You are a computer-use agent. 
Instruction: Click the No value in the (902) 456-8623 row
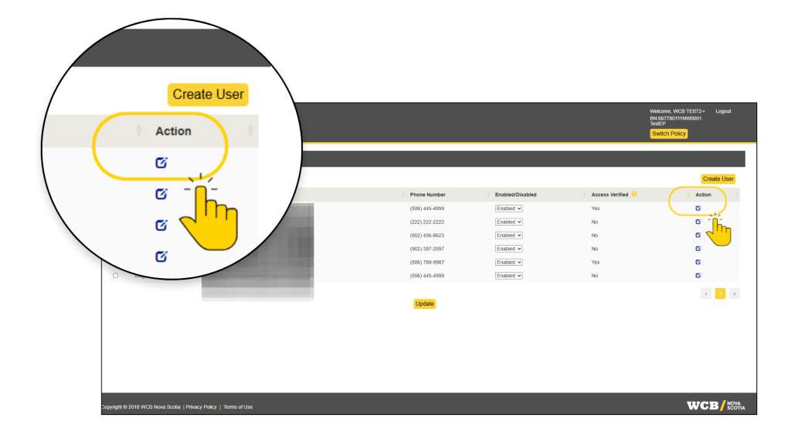pos(594,236)
